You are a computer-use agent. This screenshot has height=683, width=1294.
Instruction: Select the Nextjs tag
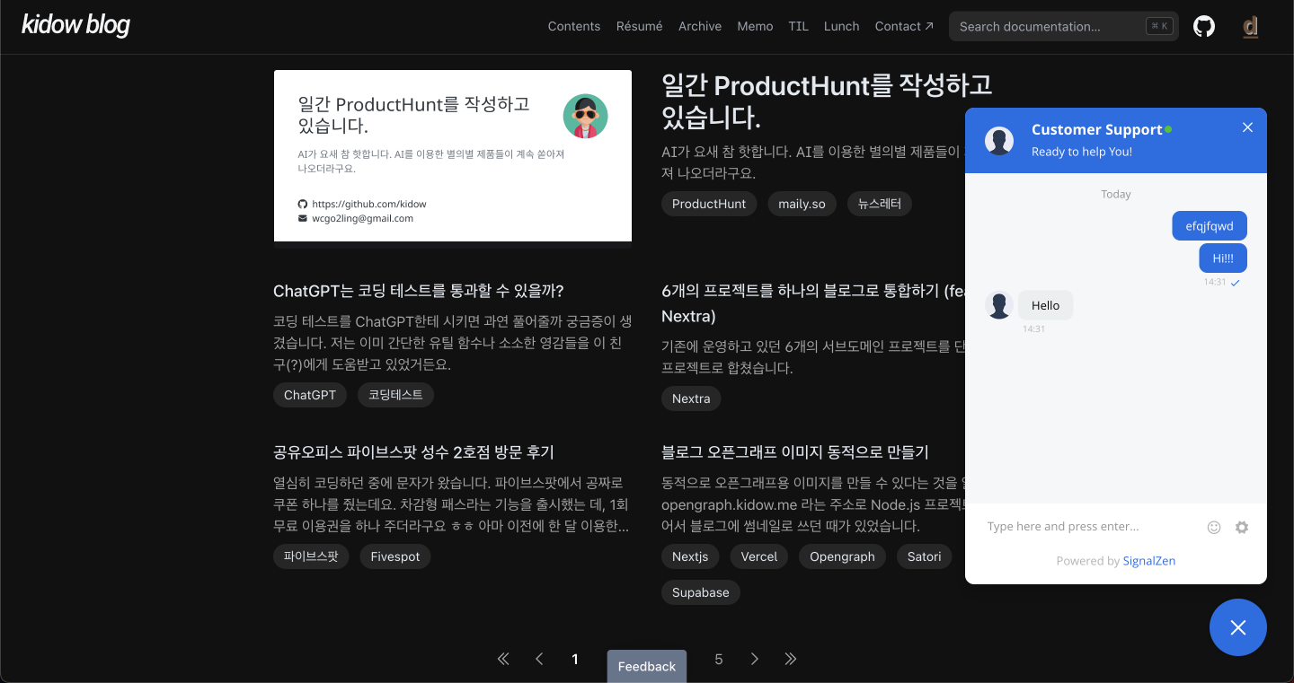pyautogui.click(x=690, y=556)
